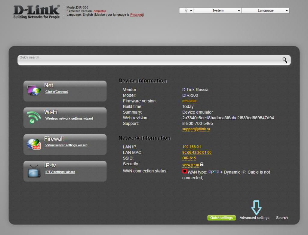Click the Build time value Today
This screenshot has height=235, width=308.
[188, 107]
